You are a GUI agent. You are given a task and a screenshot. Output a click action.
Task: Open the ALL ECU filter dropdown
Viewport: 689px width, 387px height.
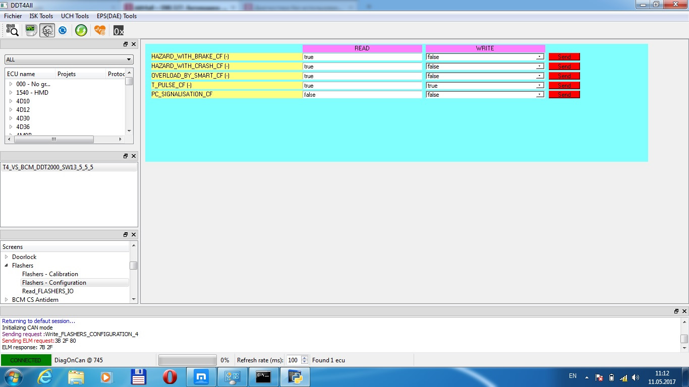[69, 59]
